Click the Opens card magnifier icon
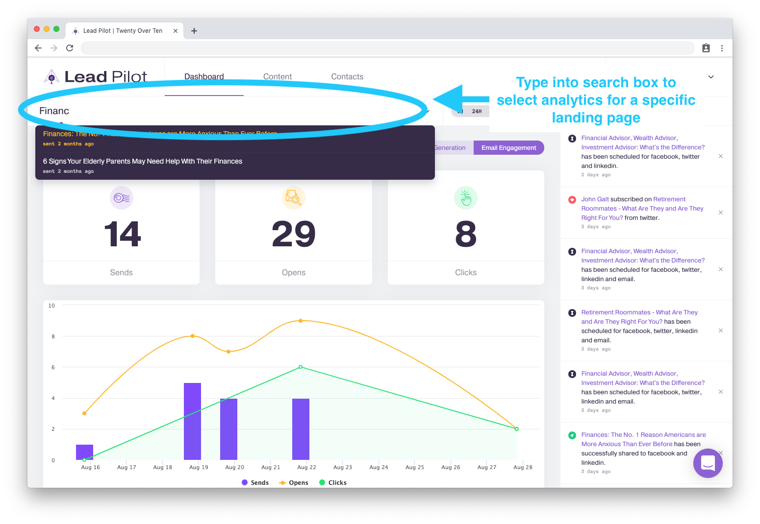Screen dimensions: 760x524 point(294,198)
